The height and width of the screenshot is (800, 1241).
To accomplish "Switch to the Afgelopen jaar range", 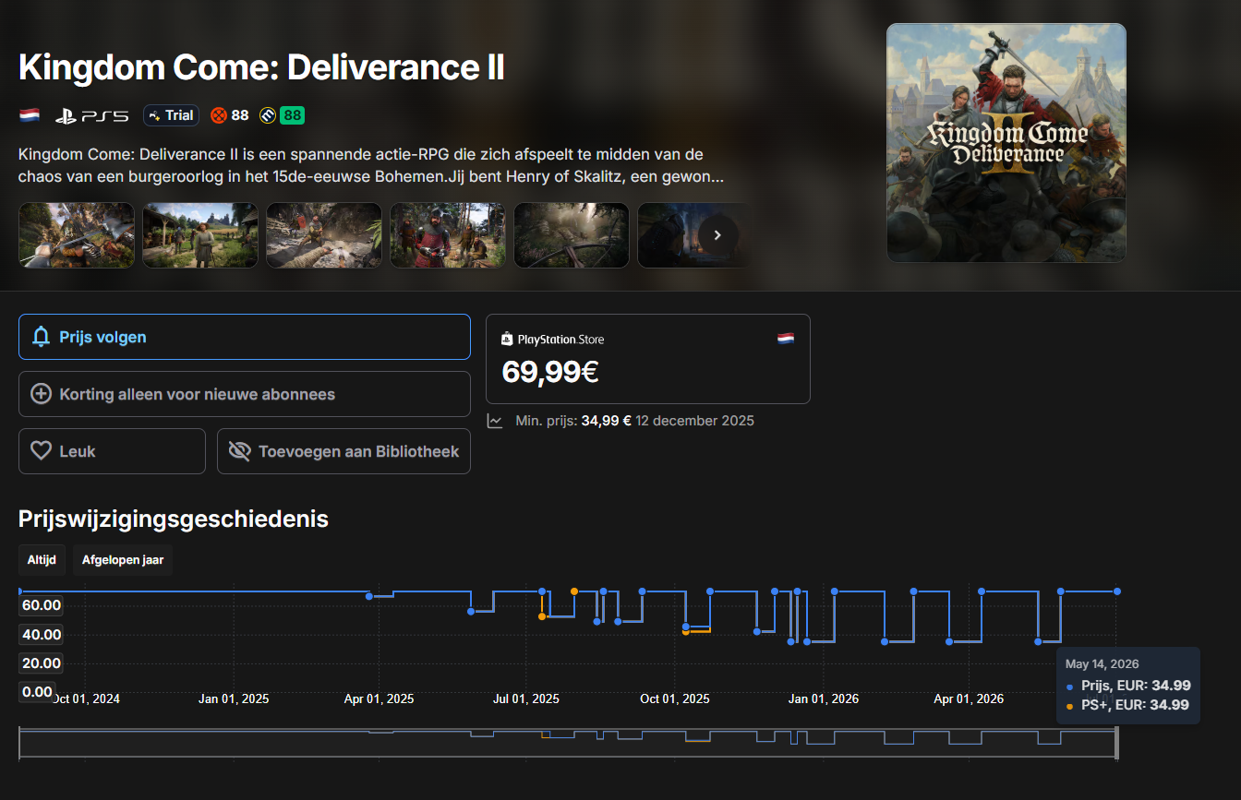I will tap(123, 560).
